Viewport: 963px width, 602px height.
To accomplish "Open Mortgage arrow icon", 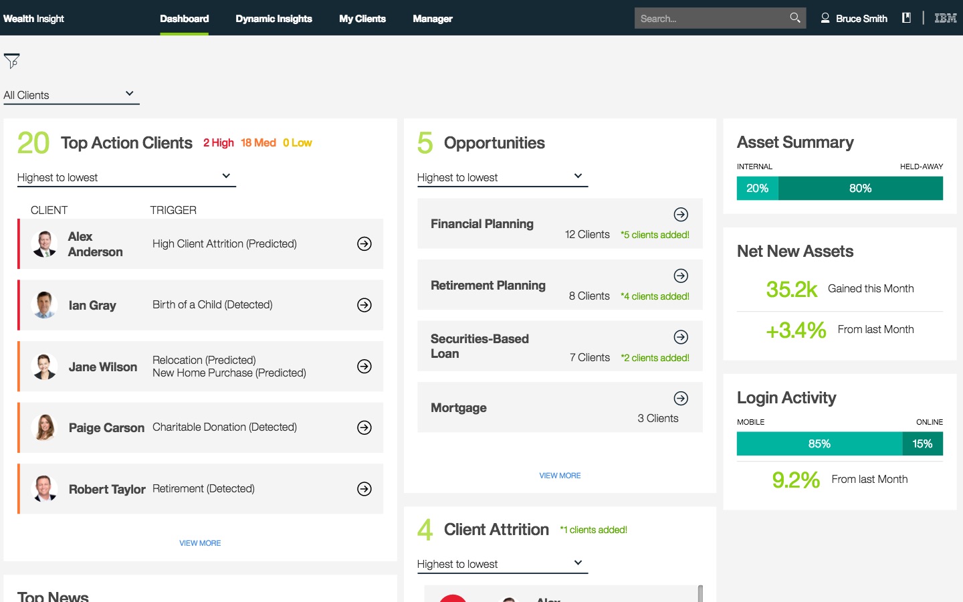I will click(681, 399).
